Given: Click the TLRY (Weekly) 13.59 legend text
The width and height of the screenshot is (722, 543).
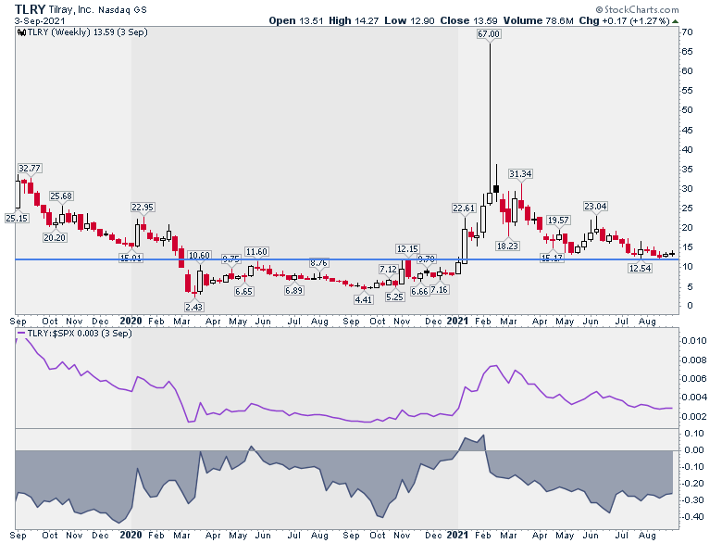Looking at the screenshot, I should point(88,32).
